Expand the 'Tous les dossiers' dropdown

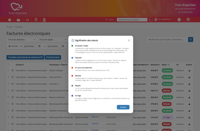pos(21,39)
